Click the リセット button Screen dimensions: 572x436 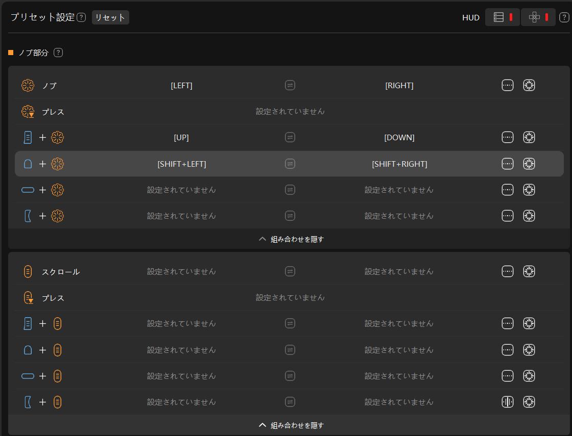click(110, 17)
